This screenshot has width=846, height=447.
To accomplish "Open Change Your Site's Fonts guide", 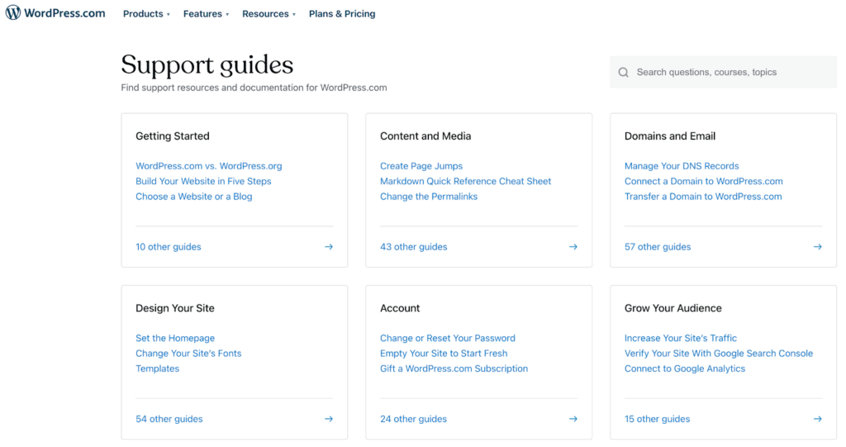I will coord(188,354).
